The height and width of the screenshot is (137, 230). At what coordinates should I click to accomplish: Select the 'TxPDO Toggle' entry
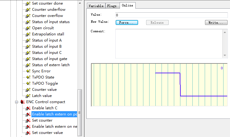pos(45,83)
